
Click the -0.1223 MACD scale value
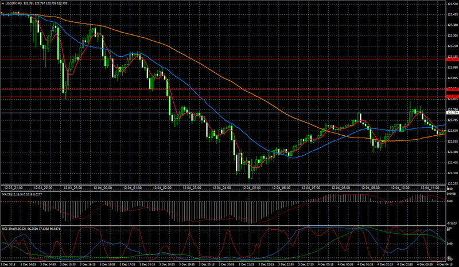point(452,223)
